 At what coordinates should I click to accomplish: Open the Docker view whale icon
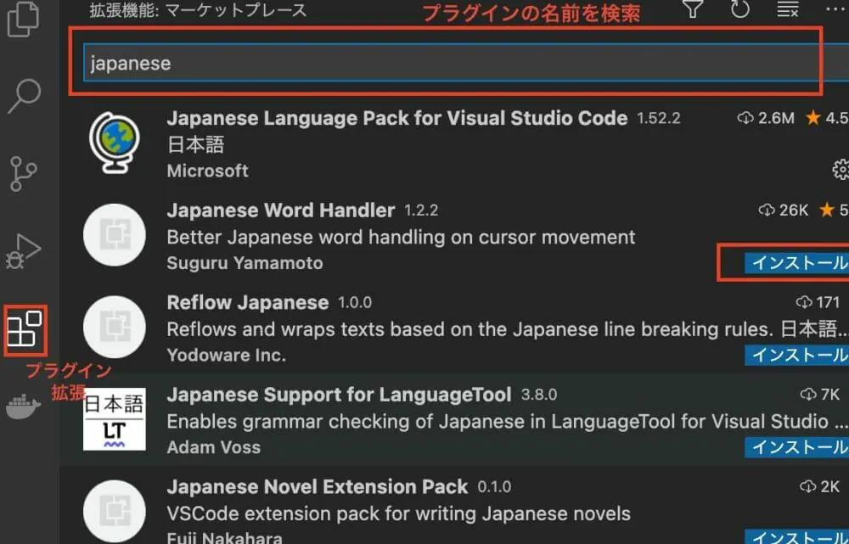click(24, 408)
